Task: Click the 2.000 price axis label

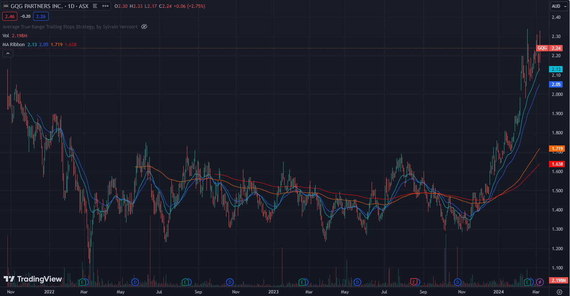Action: [x=557, y=94]
